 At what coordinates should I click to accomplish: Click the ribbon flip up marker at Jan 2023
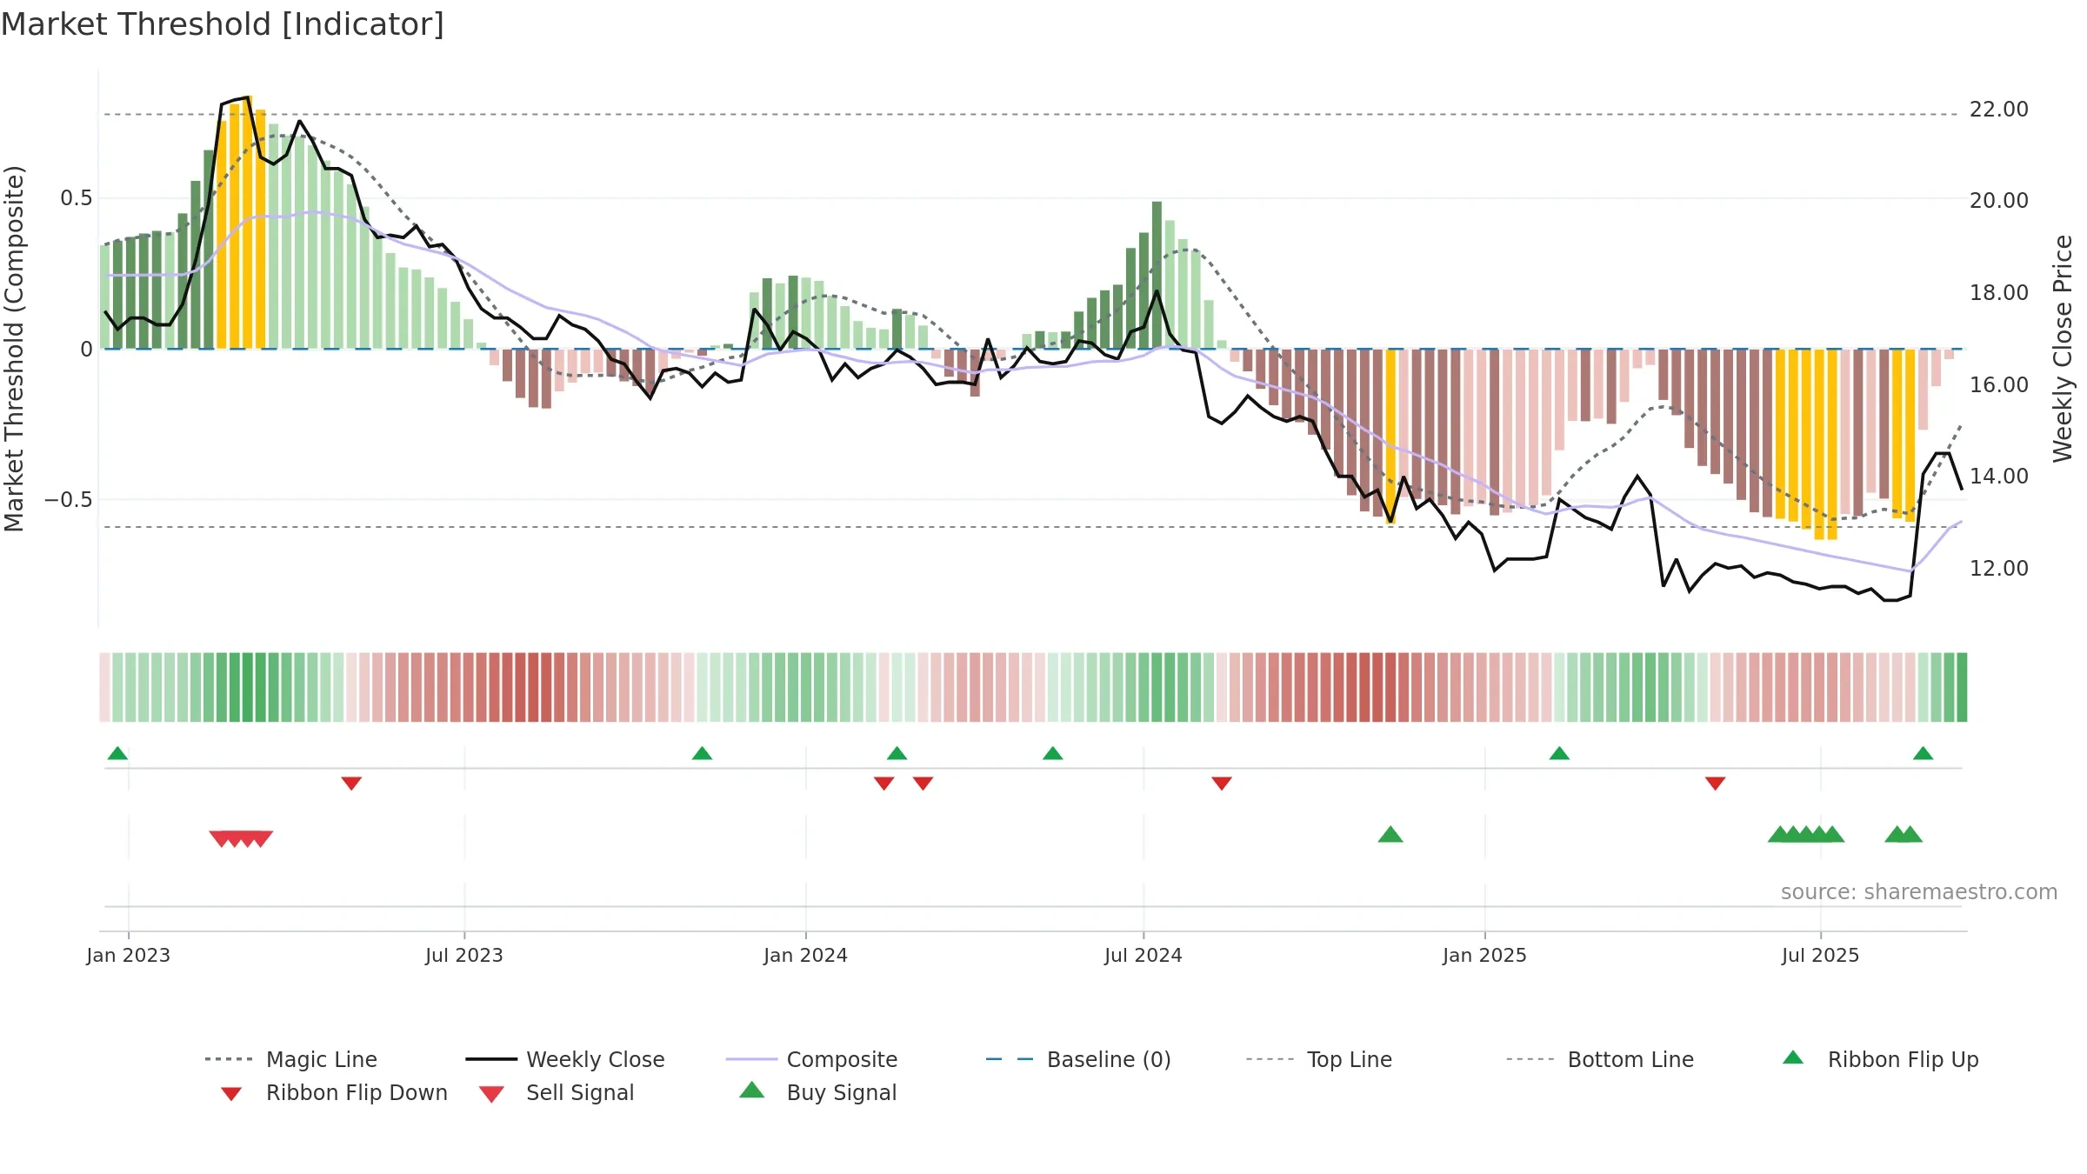[117, 753]
